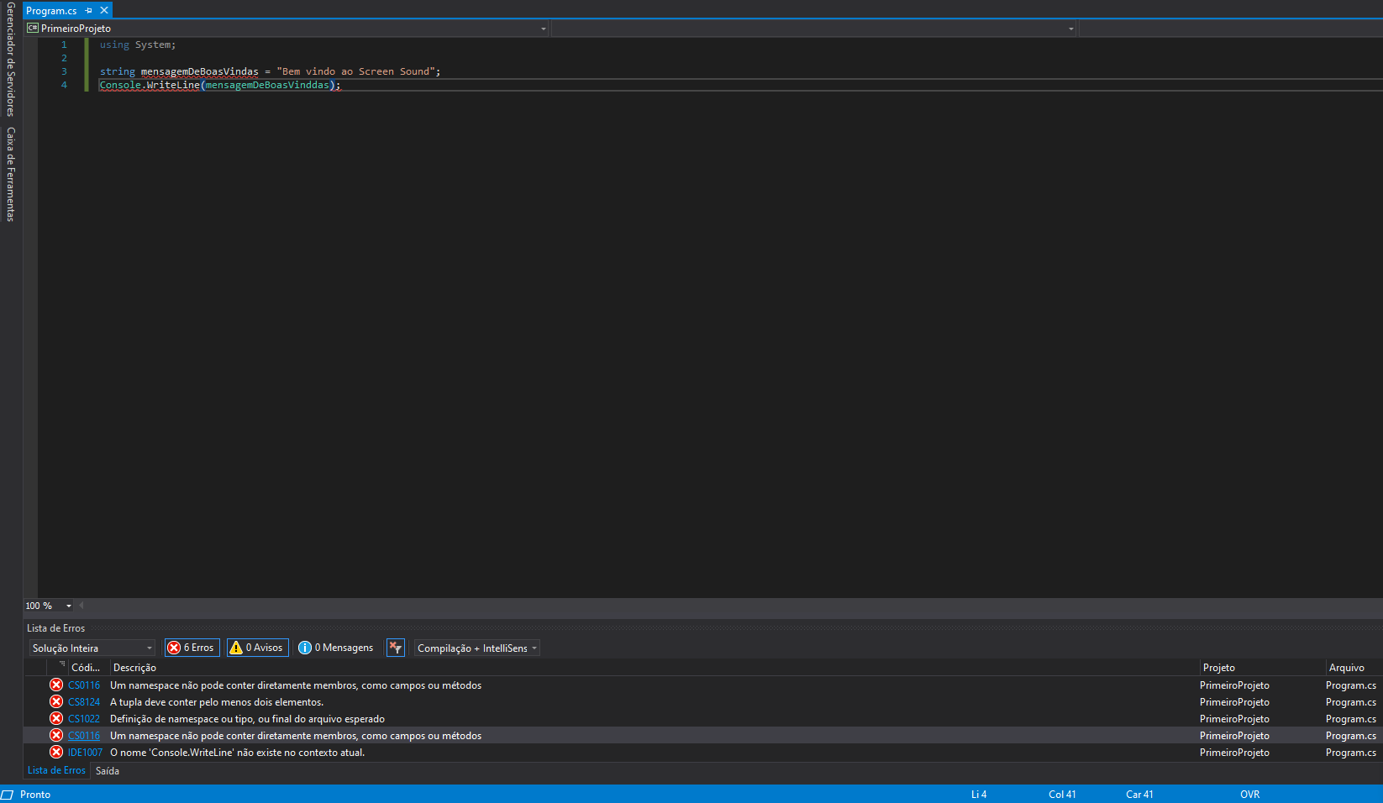Screen dimensions: 1383x803
Task: Open the CS1022 error code link
Action: (x=84, y=719)
